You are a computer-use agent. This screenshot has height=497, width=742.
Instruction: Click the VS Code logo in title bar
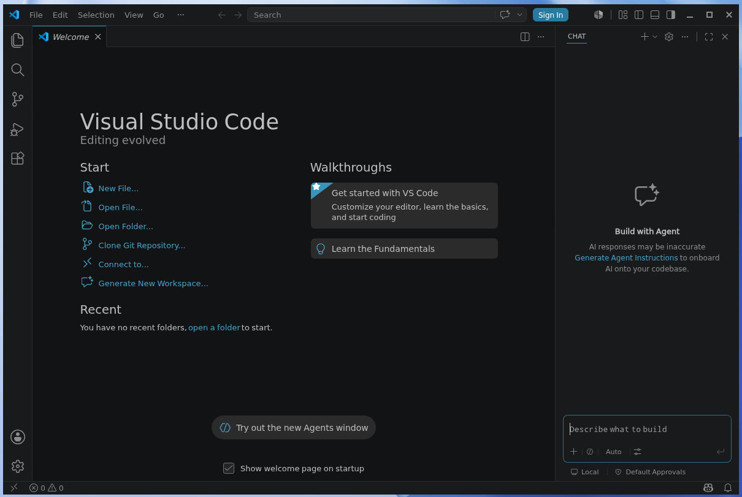point(14,15)
